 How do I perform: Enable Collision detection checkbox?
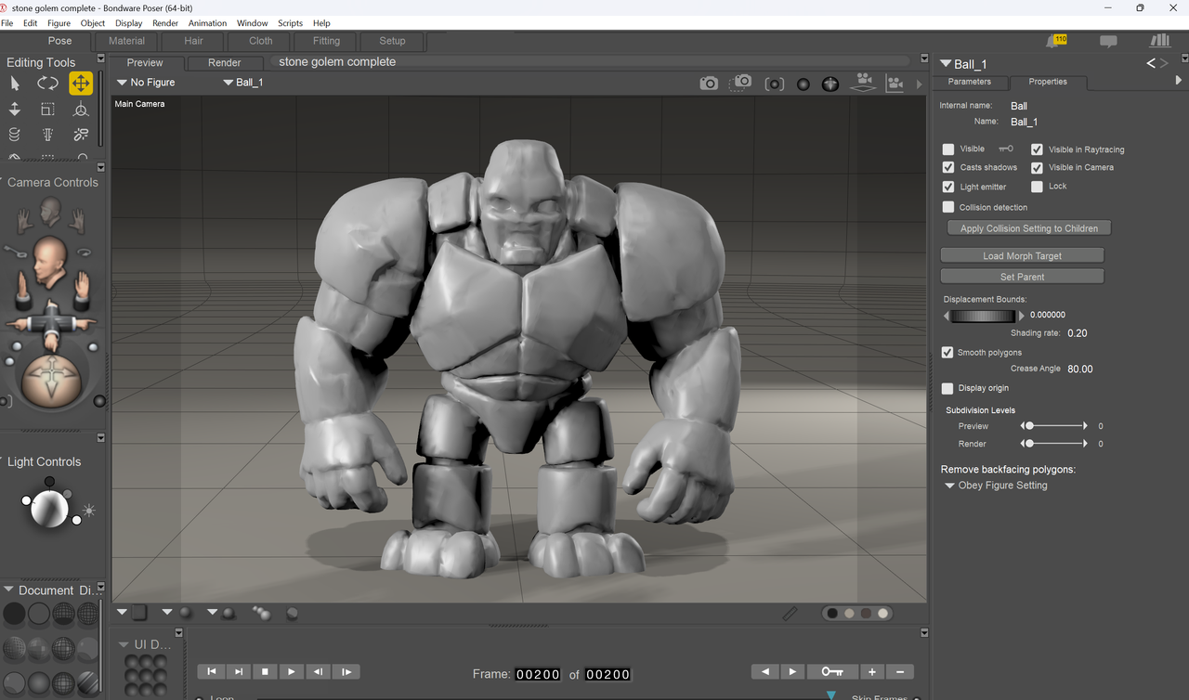948,207
